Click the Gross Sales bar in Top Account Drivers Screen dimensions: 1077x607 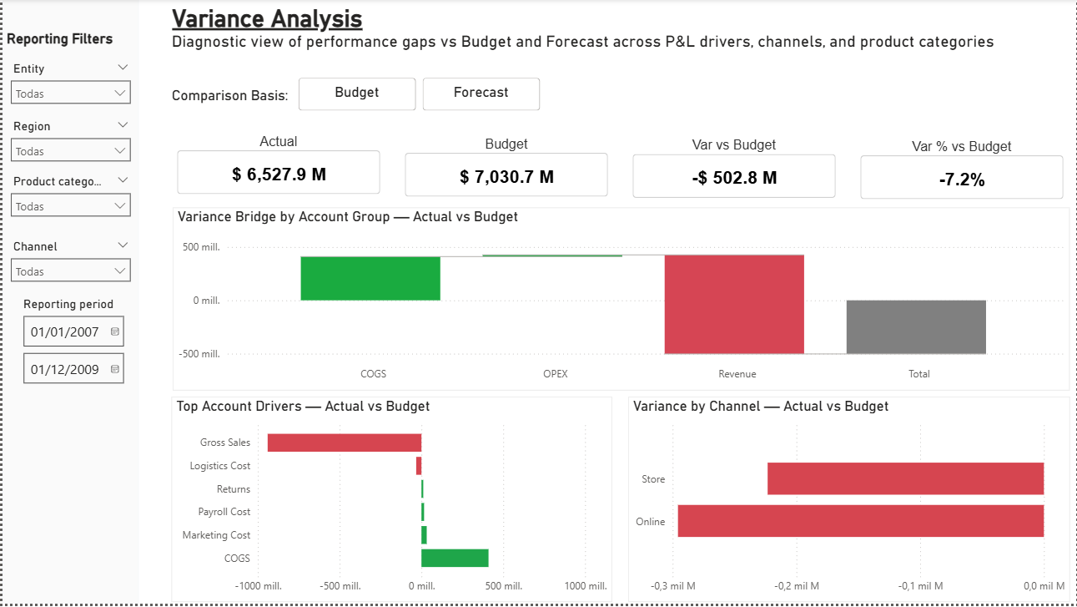(x=344, y=442)
